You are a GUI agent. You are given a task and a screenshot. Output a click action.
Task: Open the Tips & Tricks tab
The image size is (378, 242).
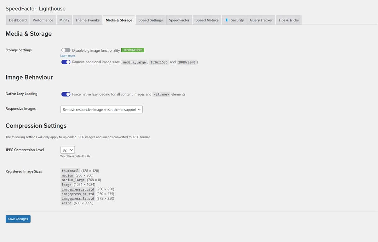tap(289, 20)
